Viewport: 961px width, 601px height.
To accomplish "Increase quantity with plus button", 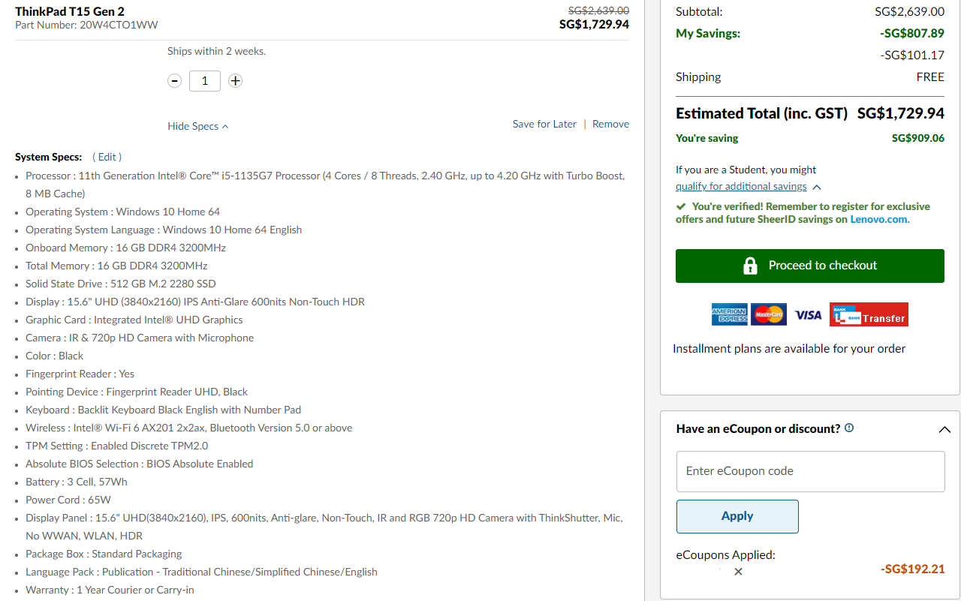I will coord(235,81).
